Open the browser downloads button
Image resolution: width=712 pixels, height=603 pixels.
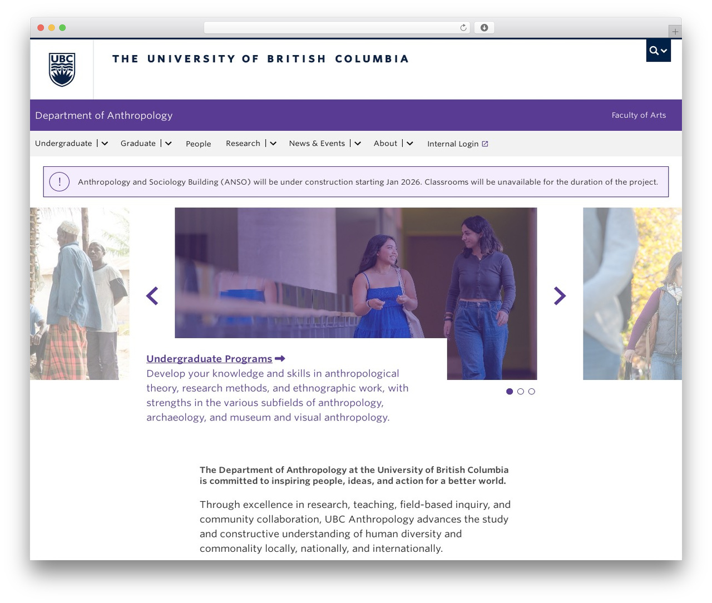pos(484,28)
